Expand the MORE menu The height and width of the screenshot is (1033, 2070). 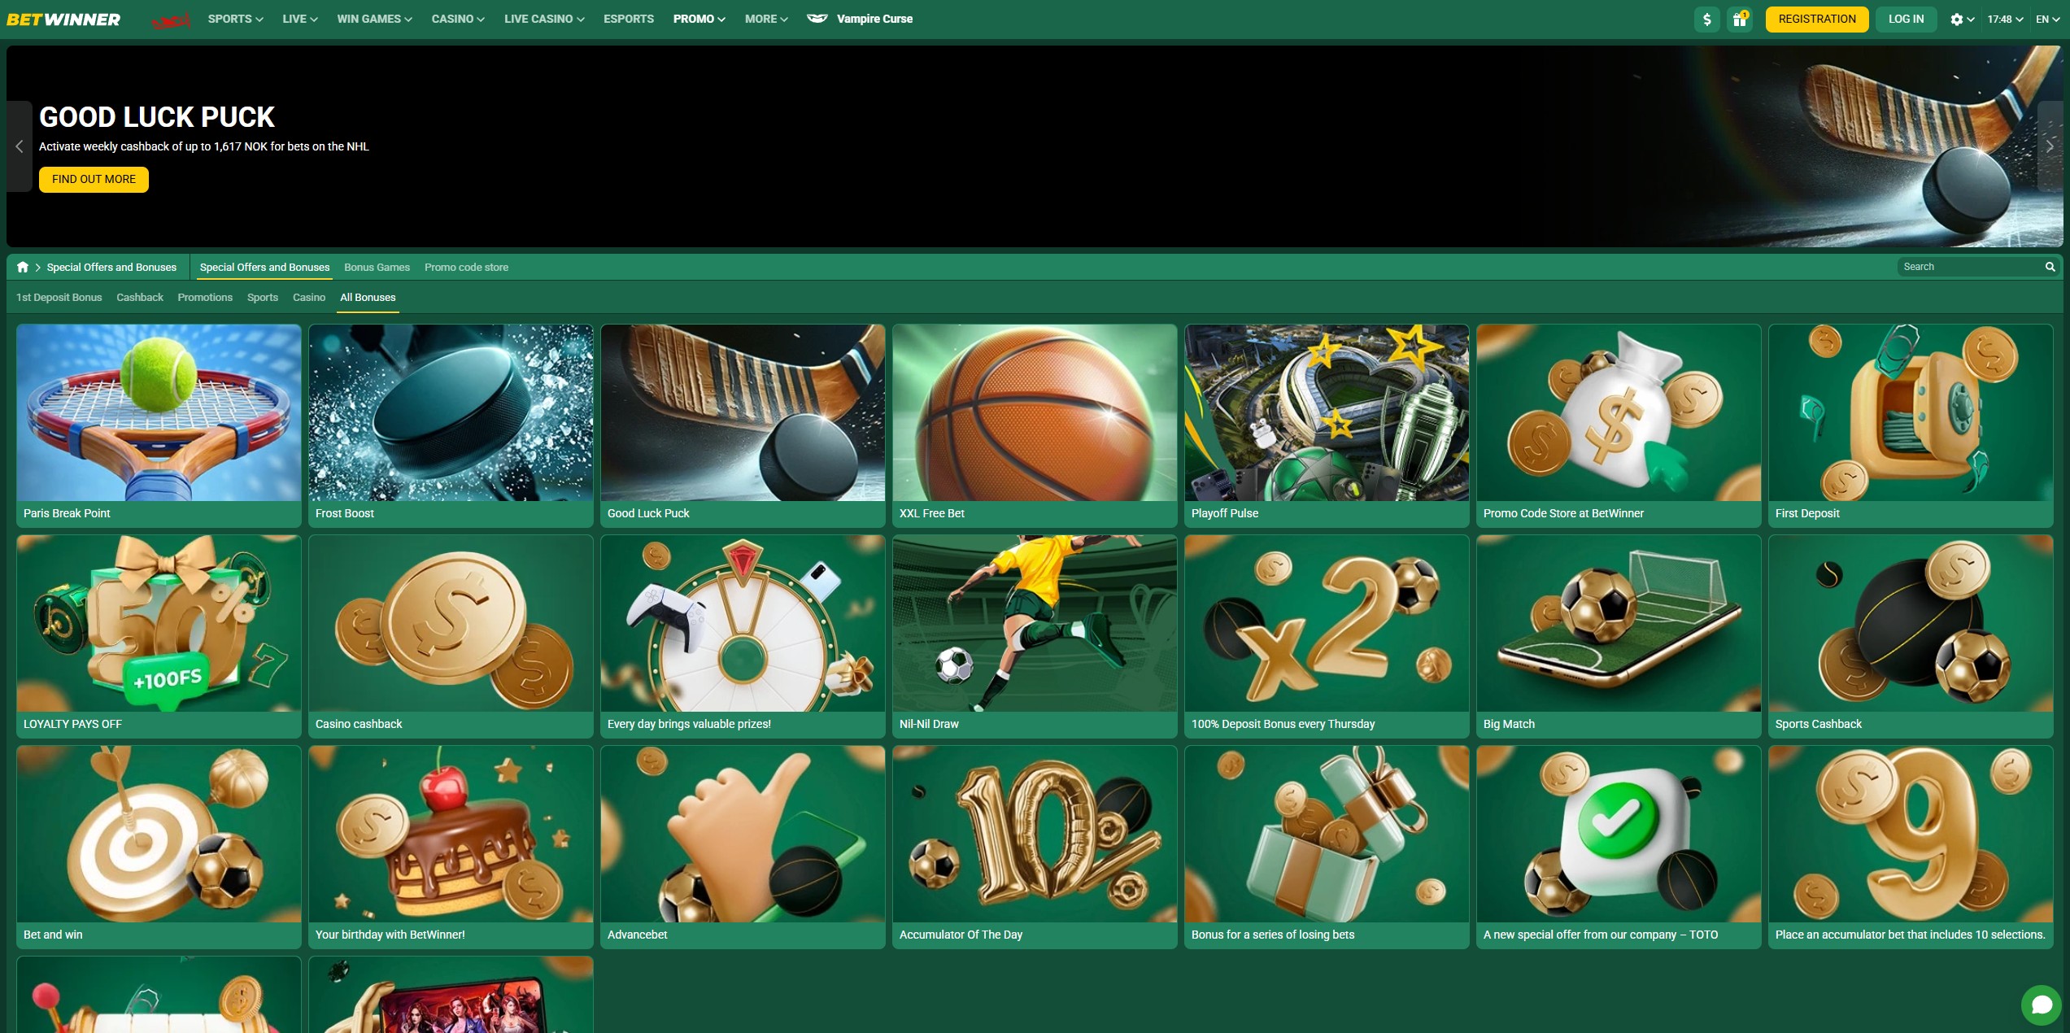(x=766, y=19)
